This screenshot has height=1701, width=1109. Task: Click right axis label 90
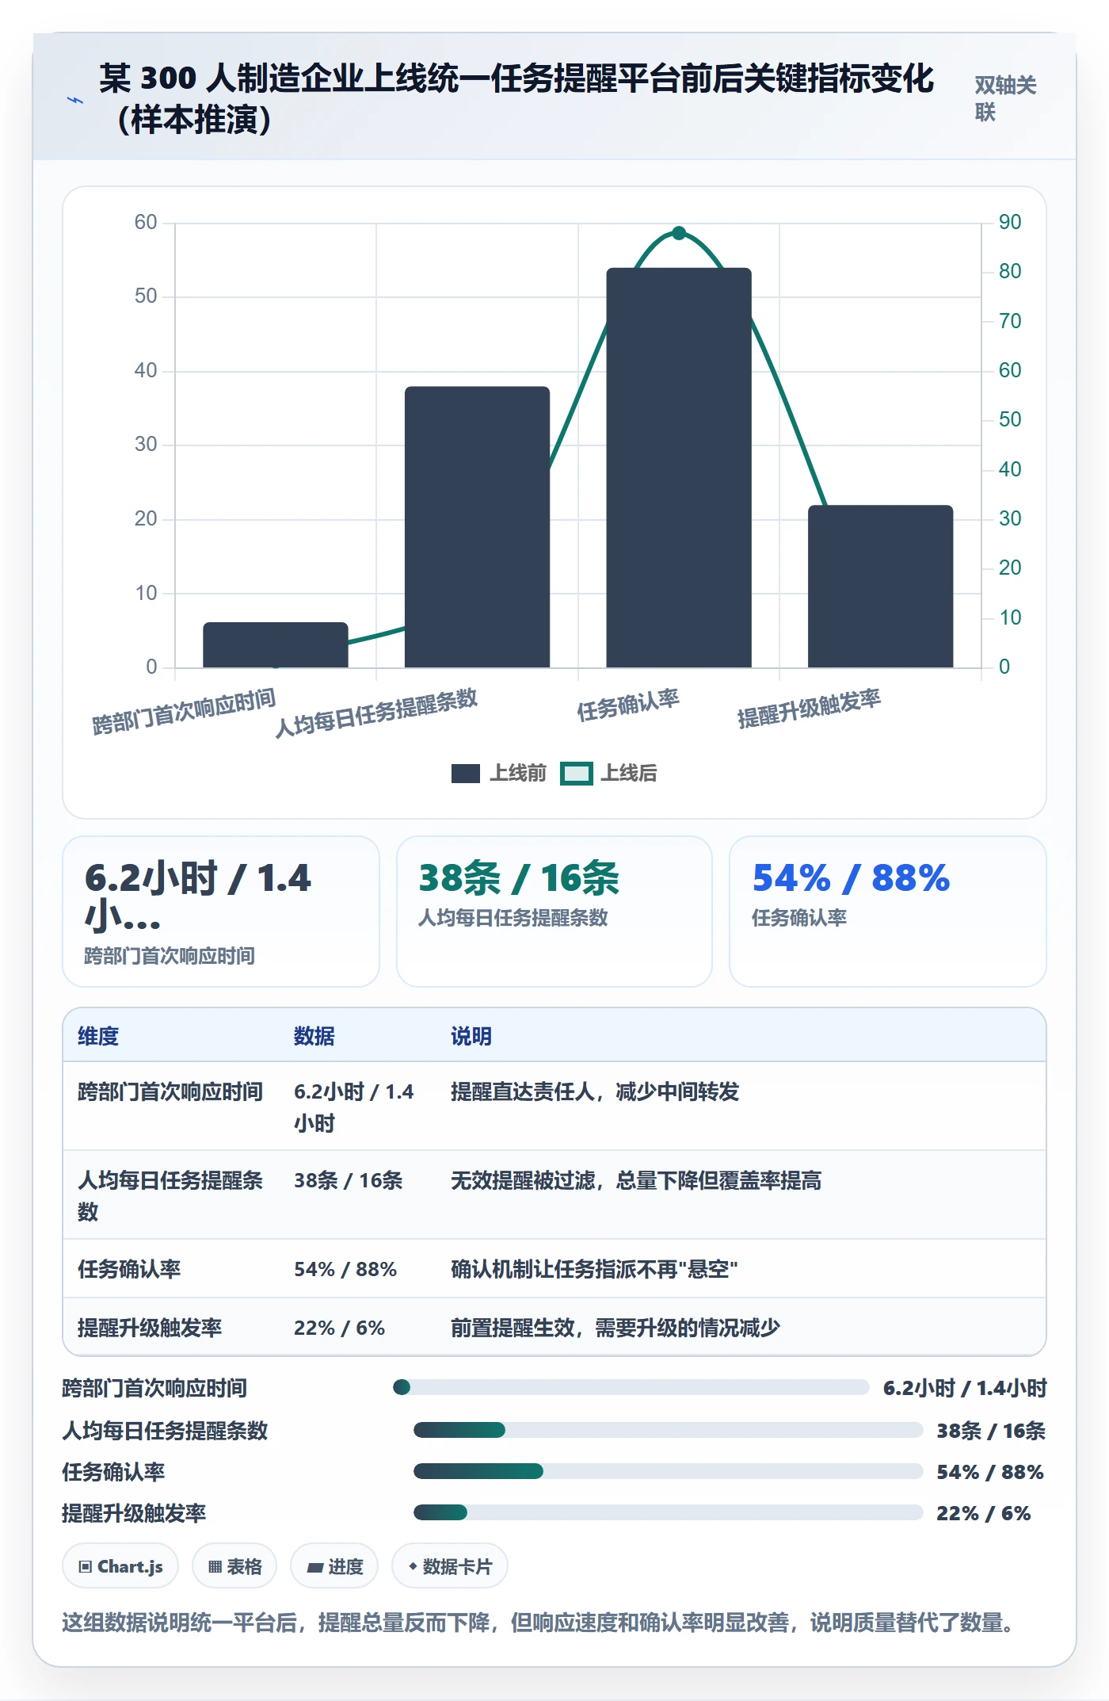[1010, 222]
